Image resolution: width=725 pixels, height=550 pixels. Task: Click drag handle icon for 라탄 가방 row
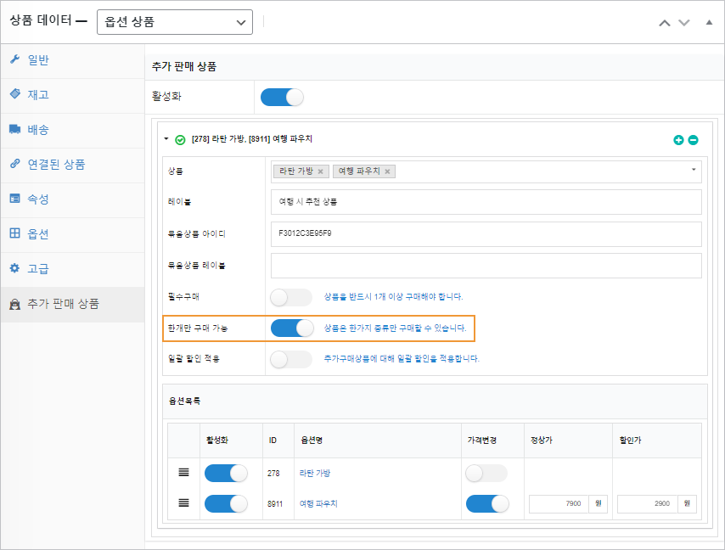[x=184, y=473]
